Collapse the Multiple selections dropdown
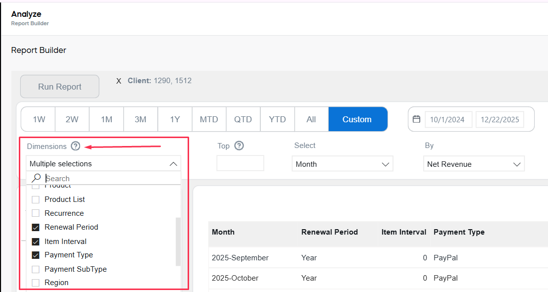This screenshot has height=292, width=548. coord(173,163)
